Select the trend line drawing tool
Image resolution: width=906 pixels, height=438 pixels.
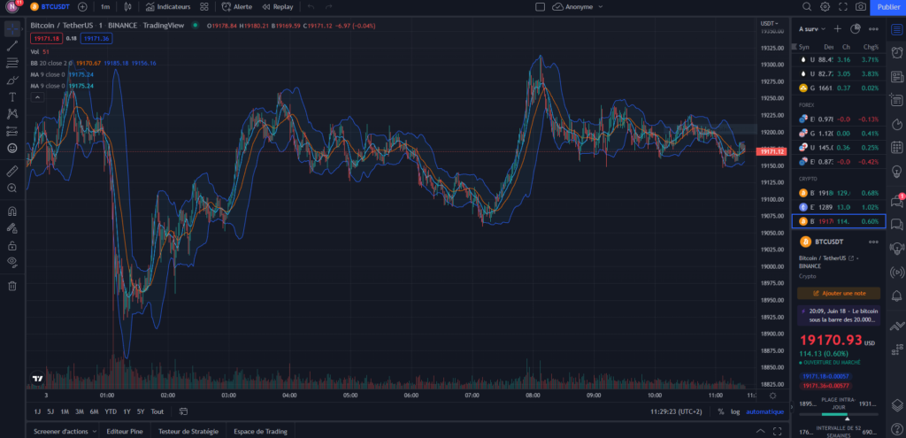pos(12,46)
